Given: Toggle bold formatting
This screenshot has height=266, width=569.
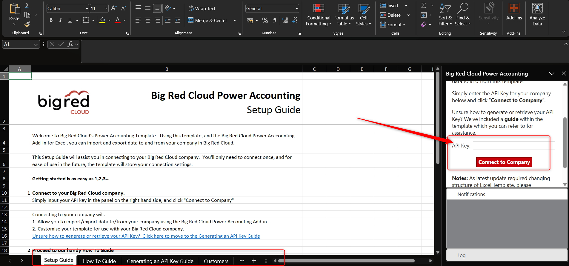Looking at the screenshot, I should (51, 20).
